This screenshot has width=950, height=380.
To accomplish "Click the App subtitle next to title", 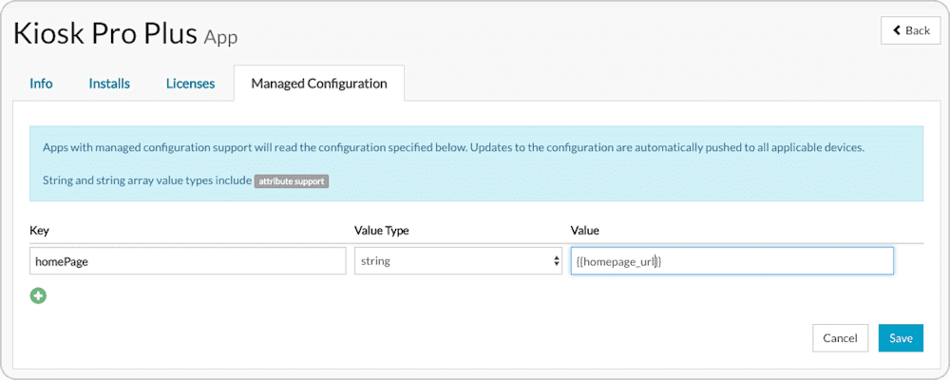I will (x=220, y=38).
